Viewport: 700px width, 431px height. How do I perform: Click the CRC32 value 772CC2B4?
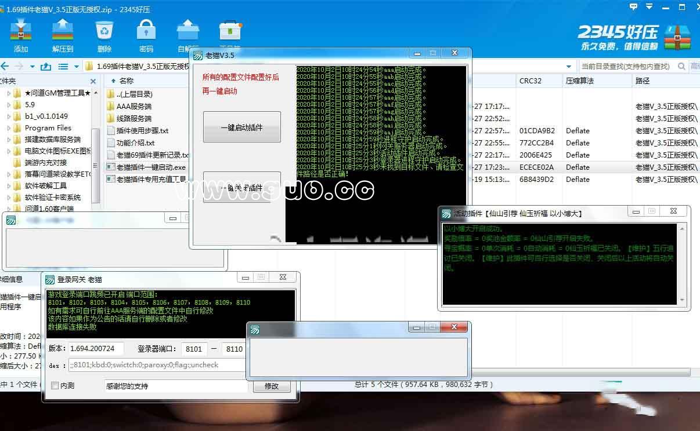tap(537, 143)
